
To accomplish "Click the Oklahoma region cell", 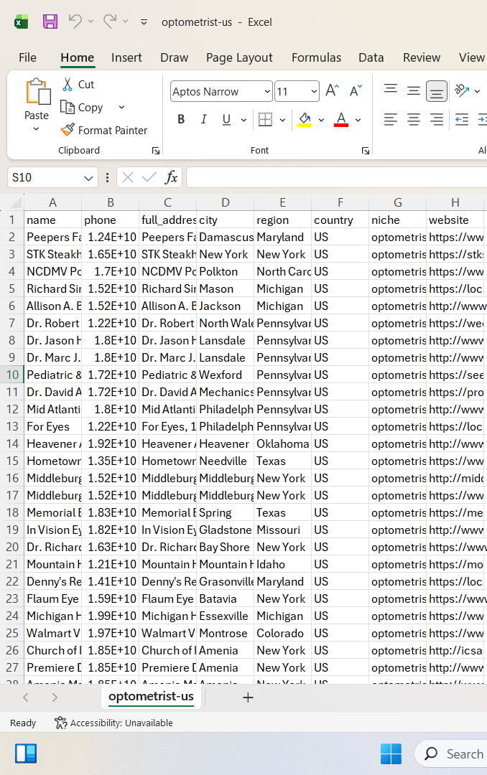I will click(x=282, y=444).
